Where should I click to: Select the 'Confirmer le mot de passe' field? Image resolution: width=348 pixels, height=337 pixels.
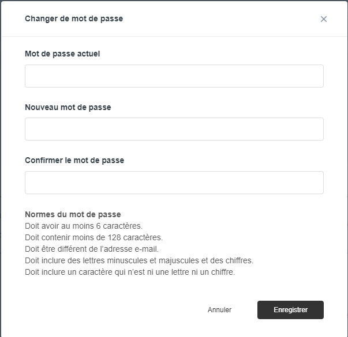[174, 183]
